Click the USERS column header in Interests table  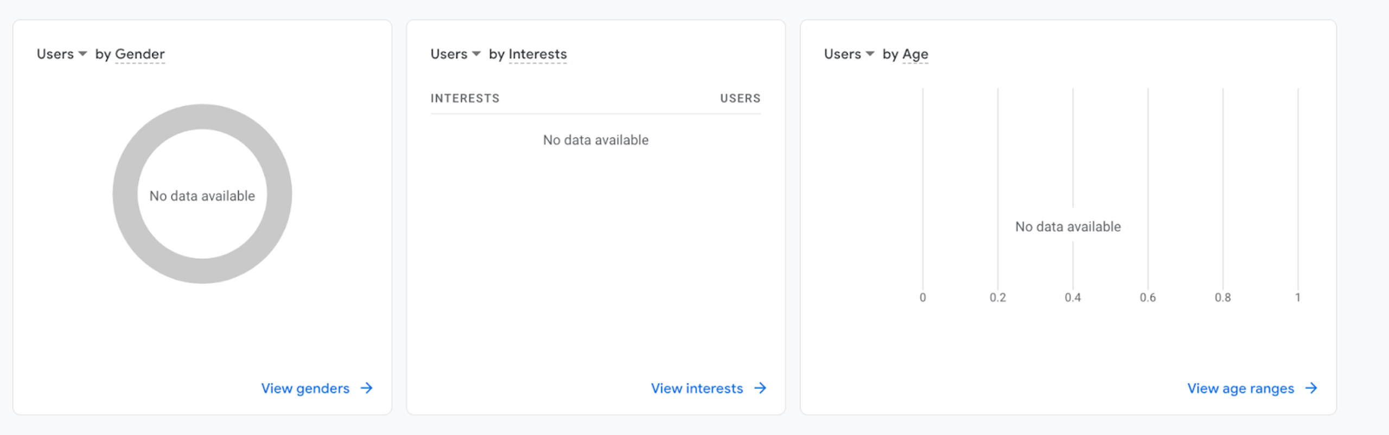pos(740,99)
